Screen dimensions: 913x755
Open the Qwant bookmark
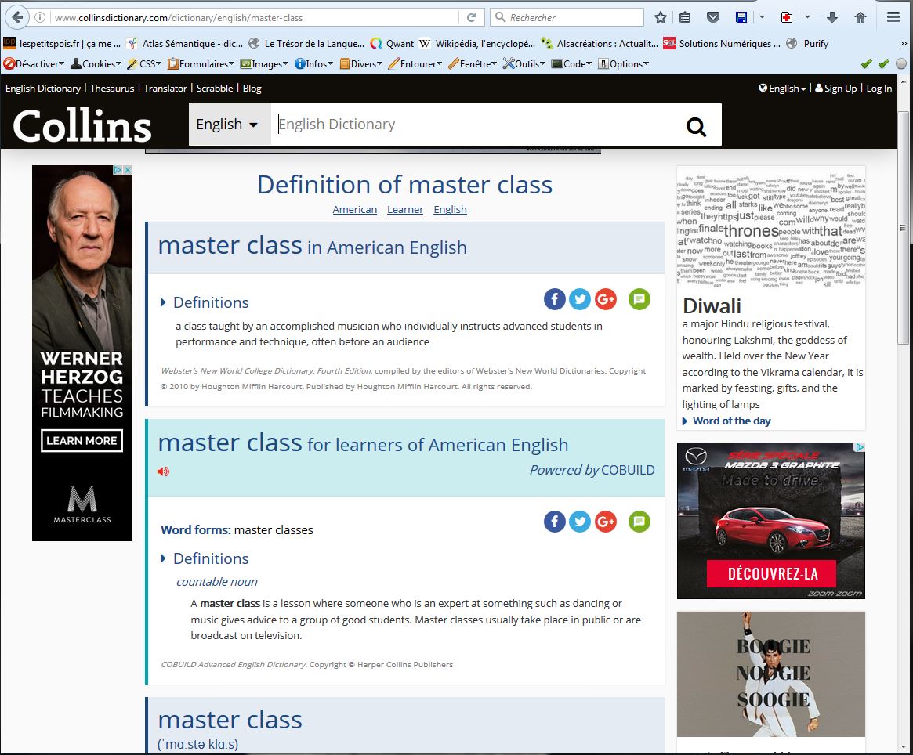(393, 43)
